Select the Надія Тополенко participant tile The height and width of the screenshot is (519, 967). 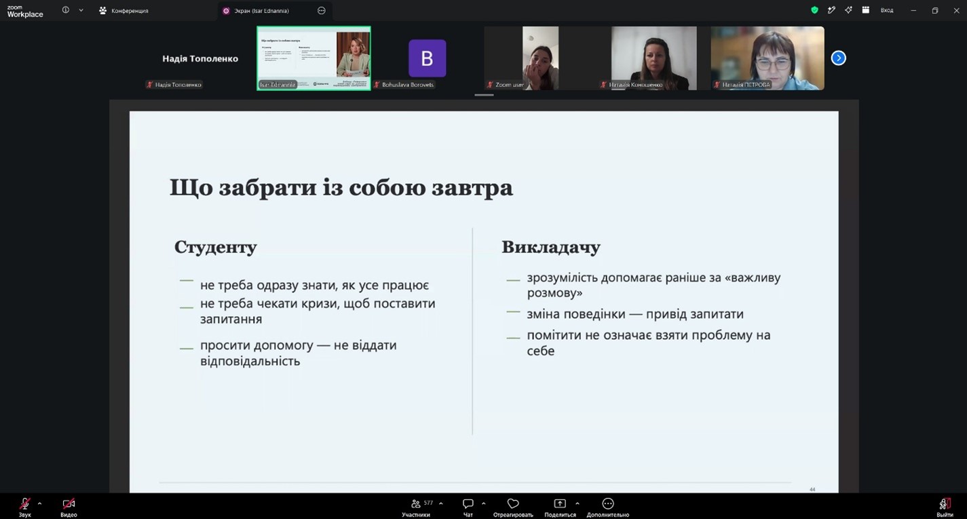[200, 58]
